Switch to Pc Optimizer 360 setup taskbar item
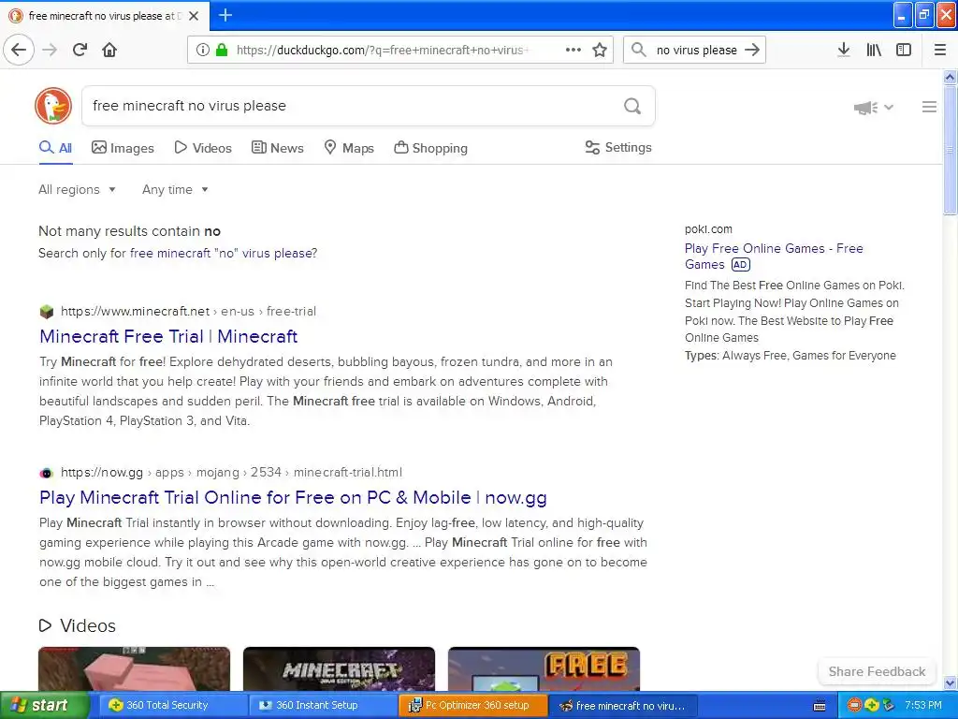Image resolution: width=958 pixels, height=719 pixels. pos(472,705)
